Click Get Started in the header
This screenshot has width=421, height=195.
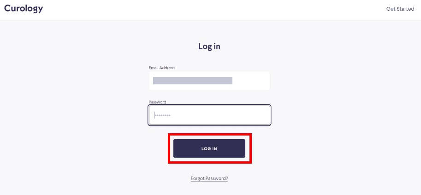pos(400,9)
